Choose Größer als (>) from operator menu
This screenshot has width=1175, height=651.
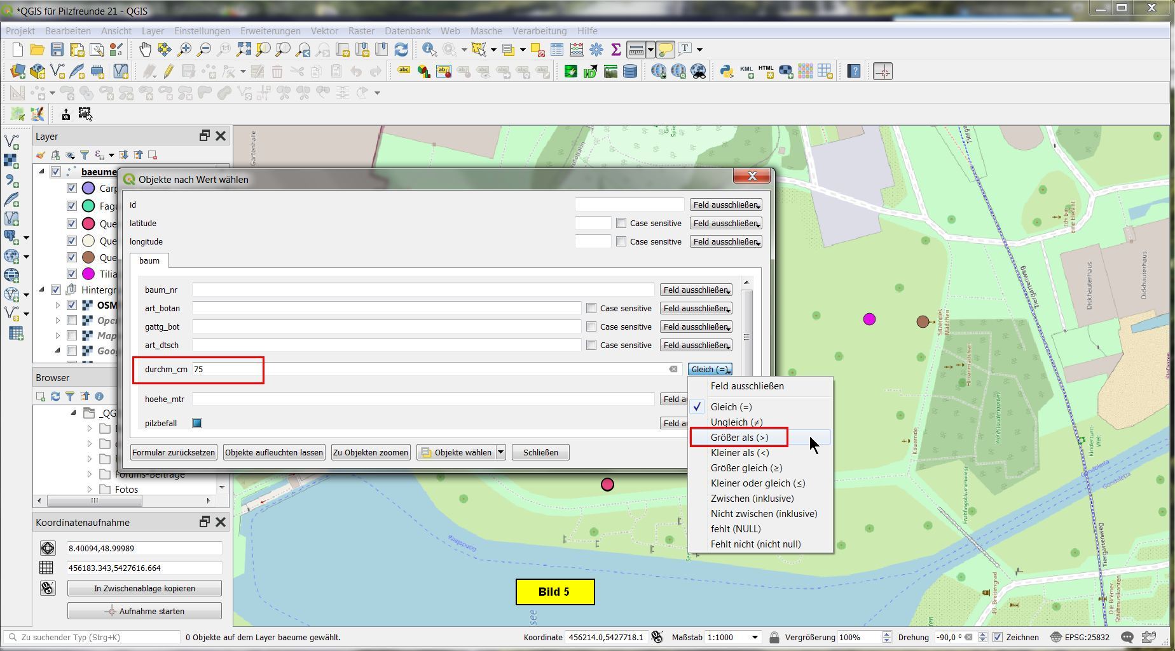(739, 438)
